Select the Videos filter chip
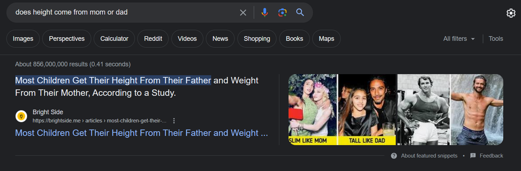The image size is (521, 171). (x=187, y=39)
